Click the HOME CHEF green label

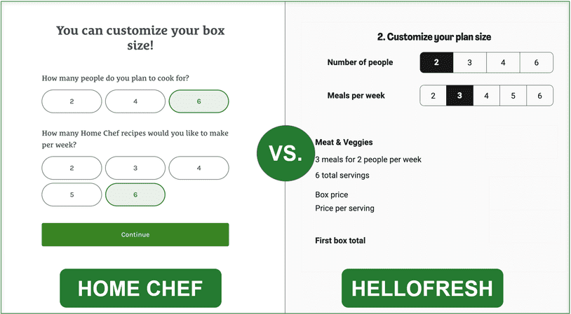(140, 288)
